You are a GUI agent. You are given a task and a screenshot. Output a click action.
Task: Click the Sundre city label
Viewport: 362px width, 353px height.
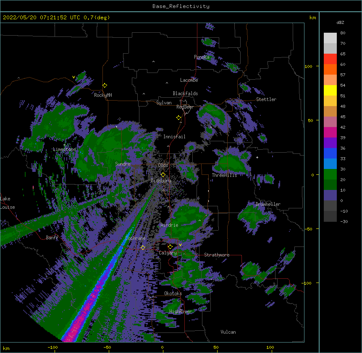[123, 164]
